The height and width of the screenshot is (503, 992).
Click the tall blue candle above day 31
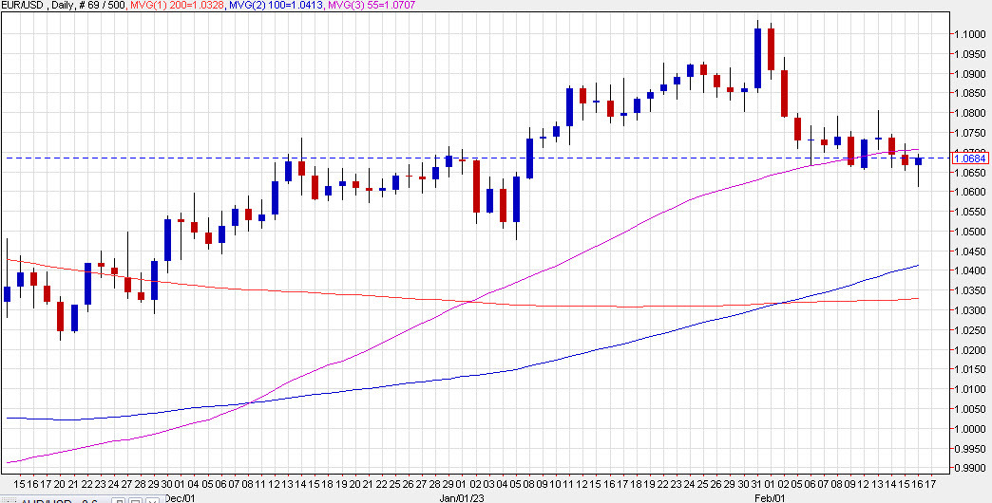click(757, 58)
